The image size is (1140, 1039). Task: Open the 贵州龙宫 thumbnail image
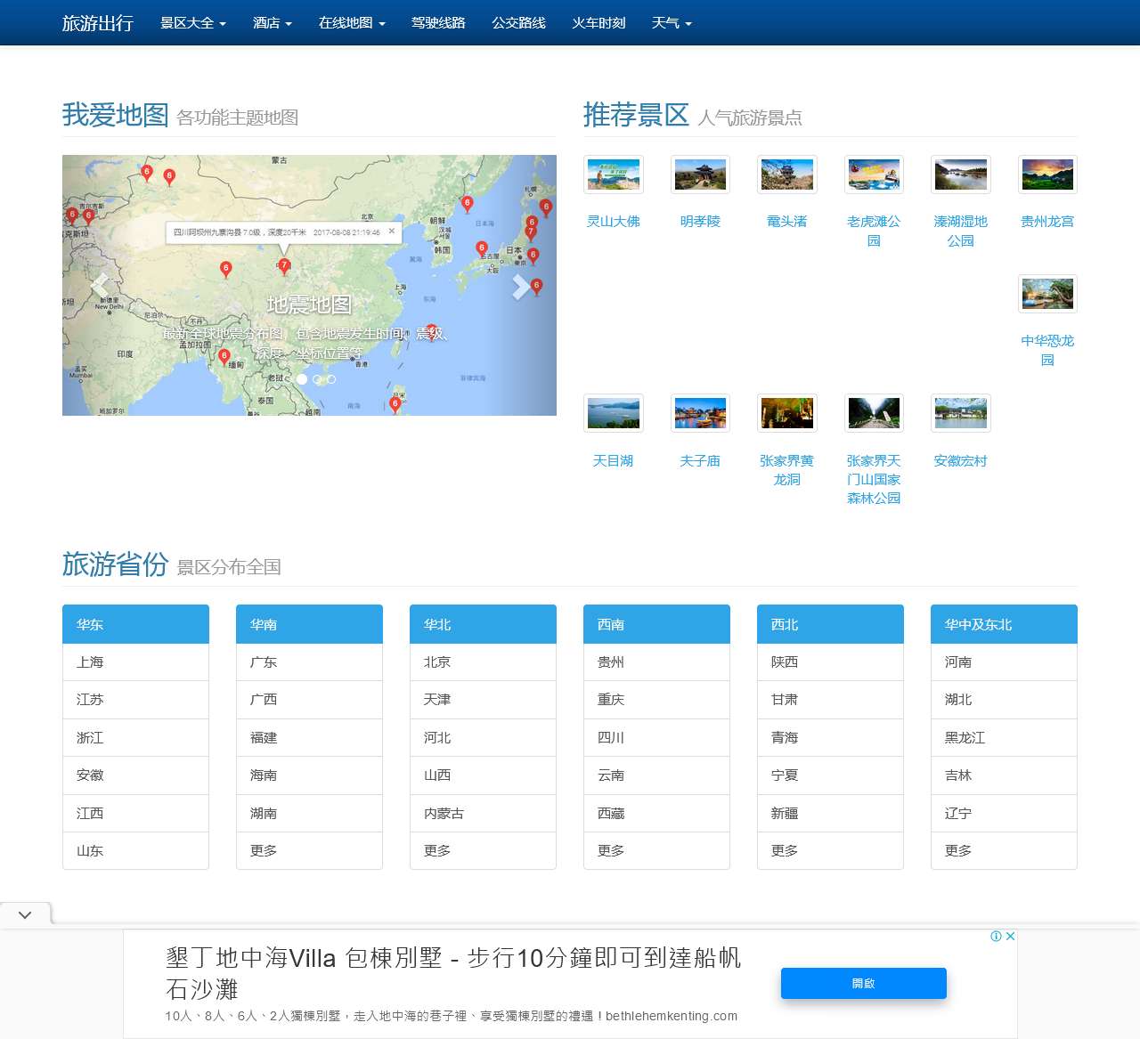(x=1047, y=175)
